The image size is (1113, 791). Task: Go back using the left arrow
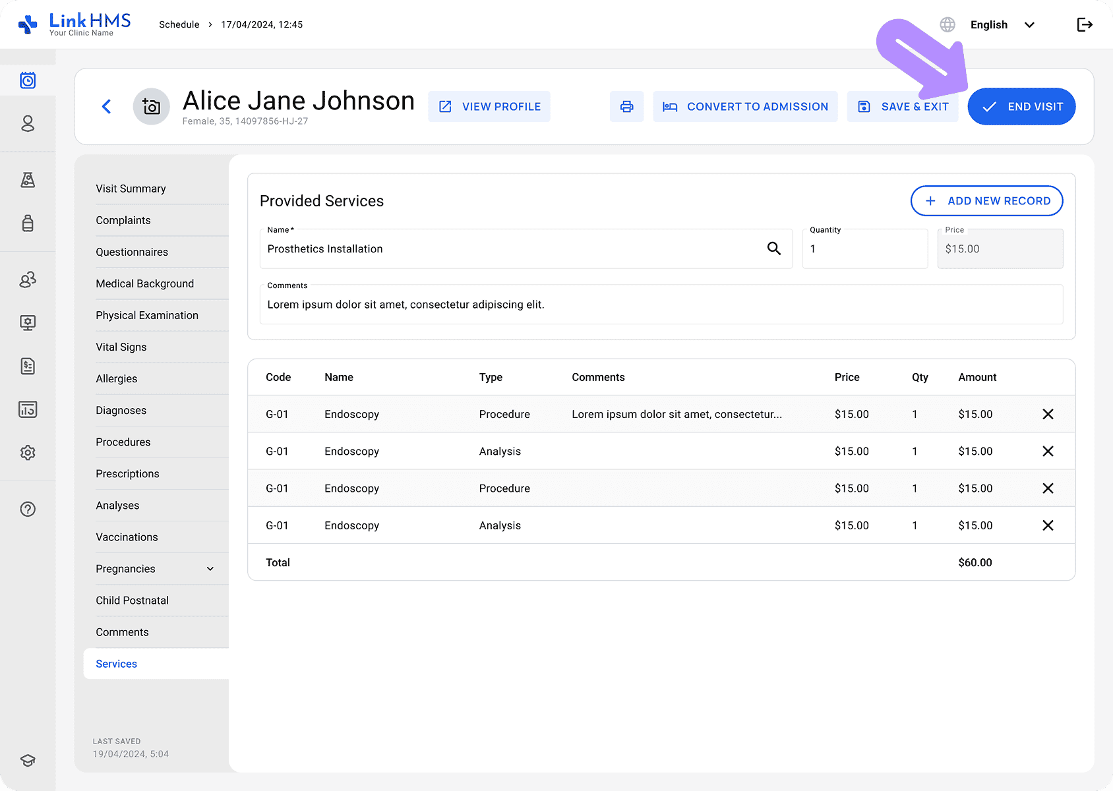(x=107, y=107)
